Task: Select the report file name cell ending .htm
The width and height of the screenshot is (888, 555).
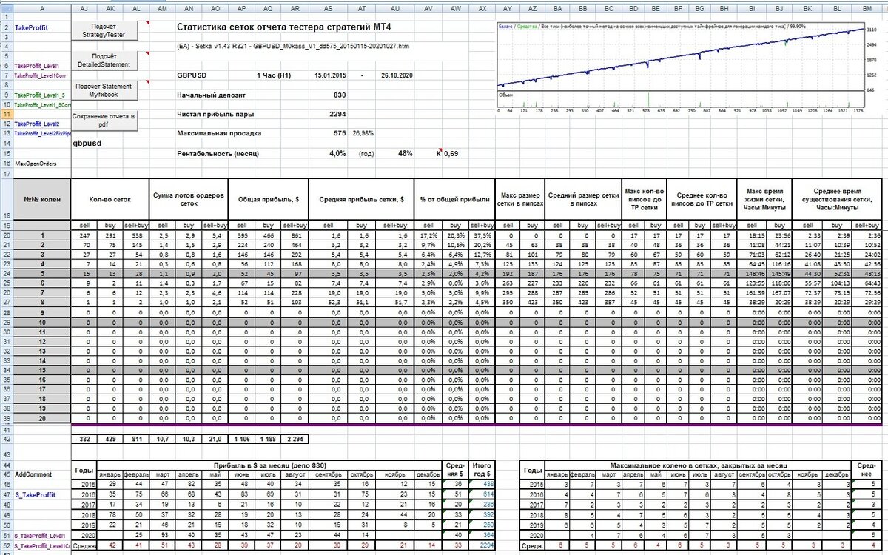Action: [294, 46]
